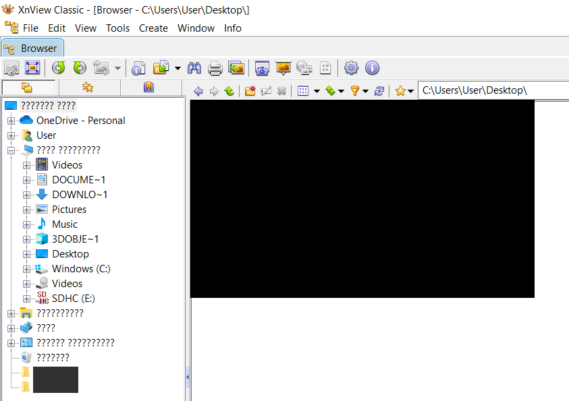The height and width of the screenshot is (401, 569).
Task: Open the Search binoculars tool
Action: click(194, 68)
